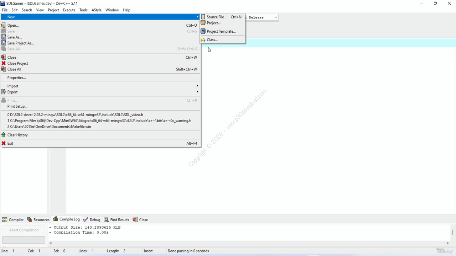This screenshot has width=456, height=256.
Task: Switch to the Compile Log tab
Action: click(x=66, y=219)
